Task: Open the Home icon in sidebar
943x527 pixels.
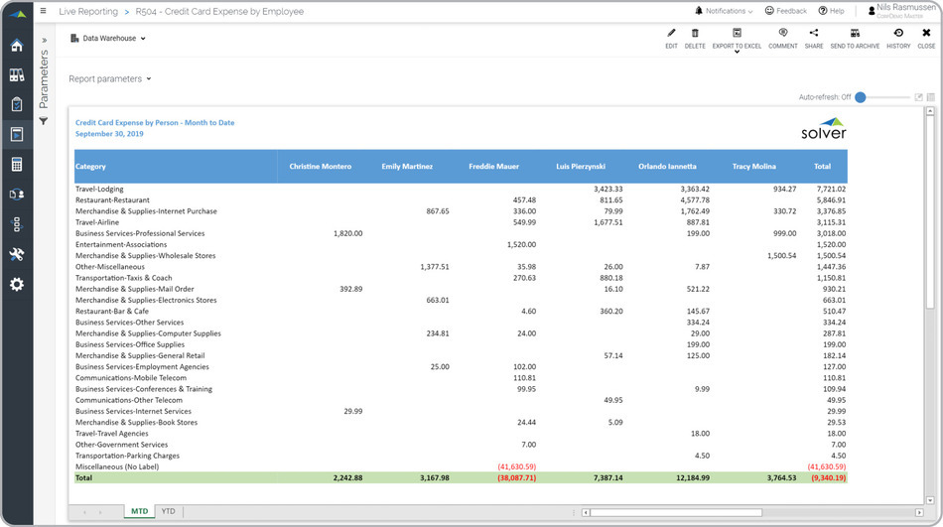Action: pyautogui.click(x=16, y=46)
